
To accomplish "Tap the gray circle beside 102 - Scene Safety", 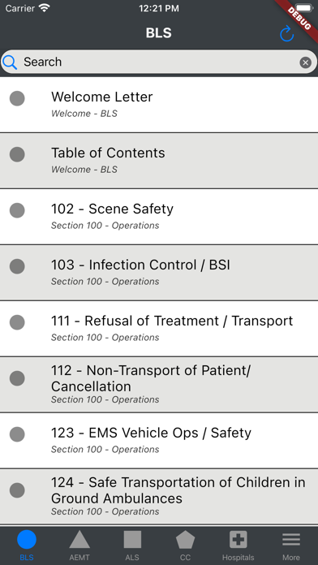I will coord(17,210).
